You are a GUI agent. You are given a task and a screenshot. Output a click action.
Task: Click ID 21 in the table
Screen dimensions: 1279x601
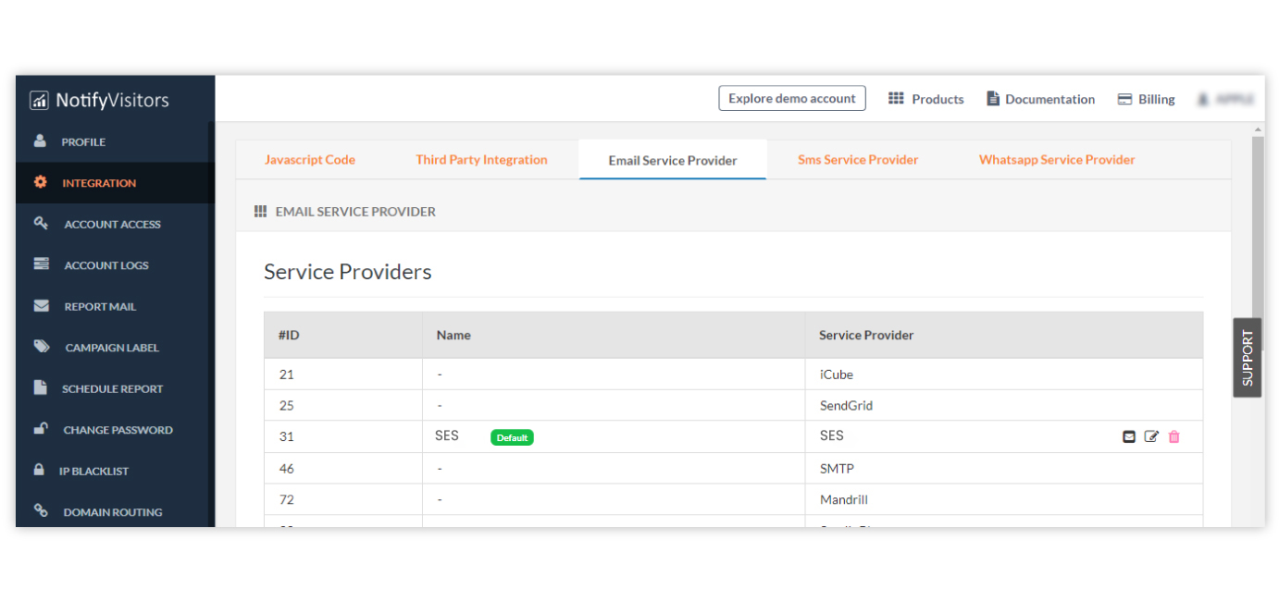coord(287,374)
